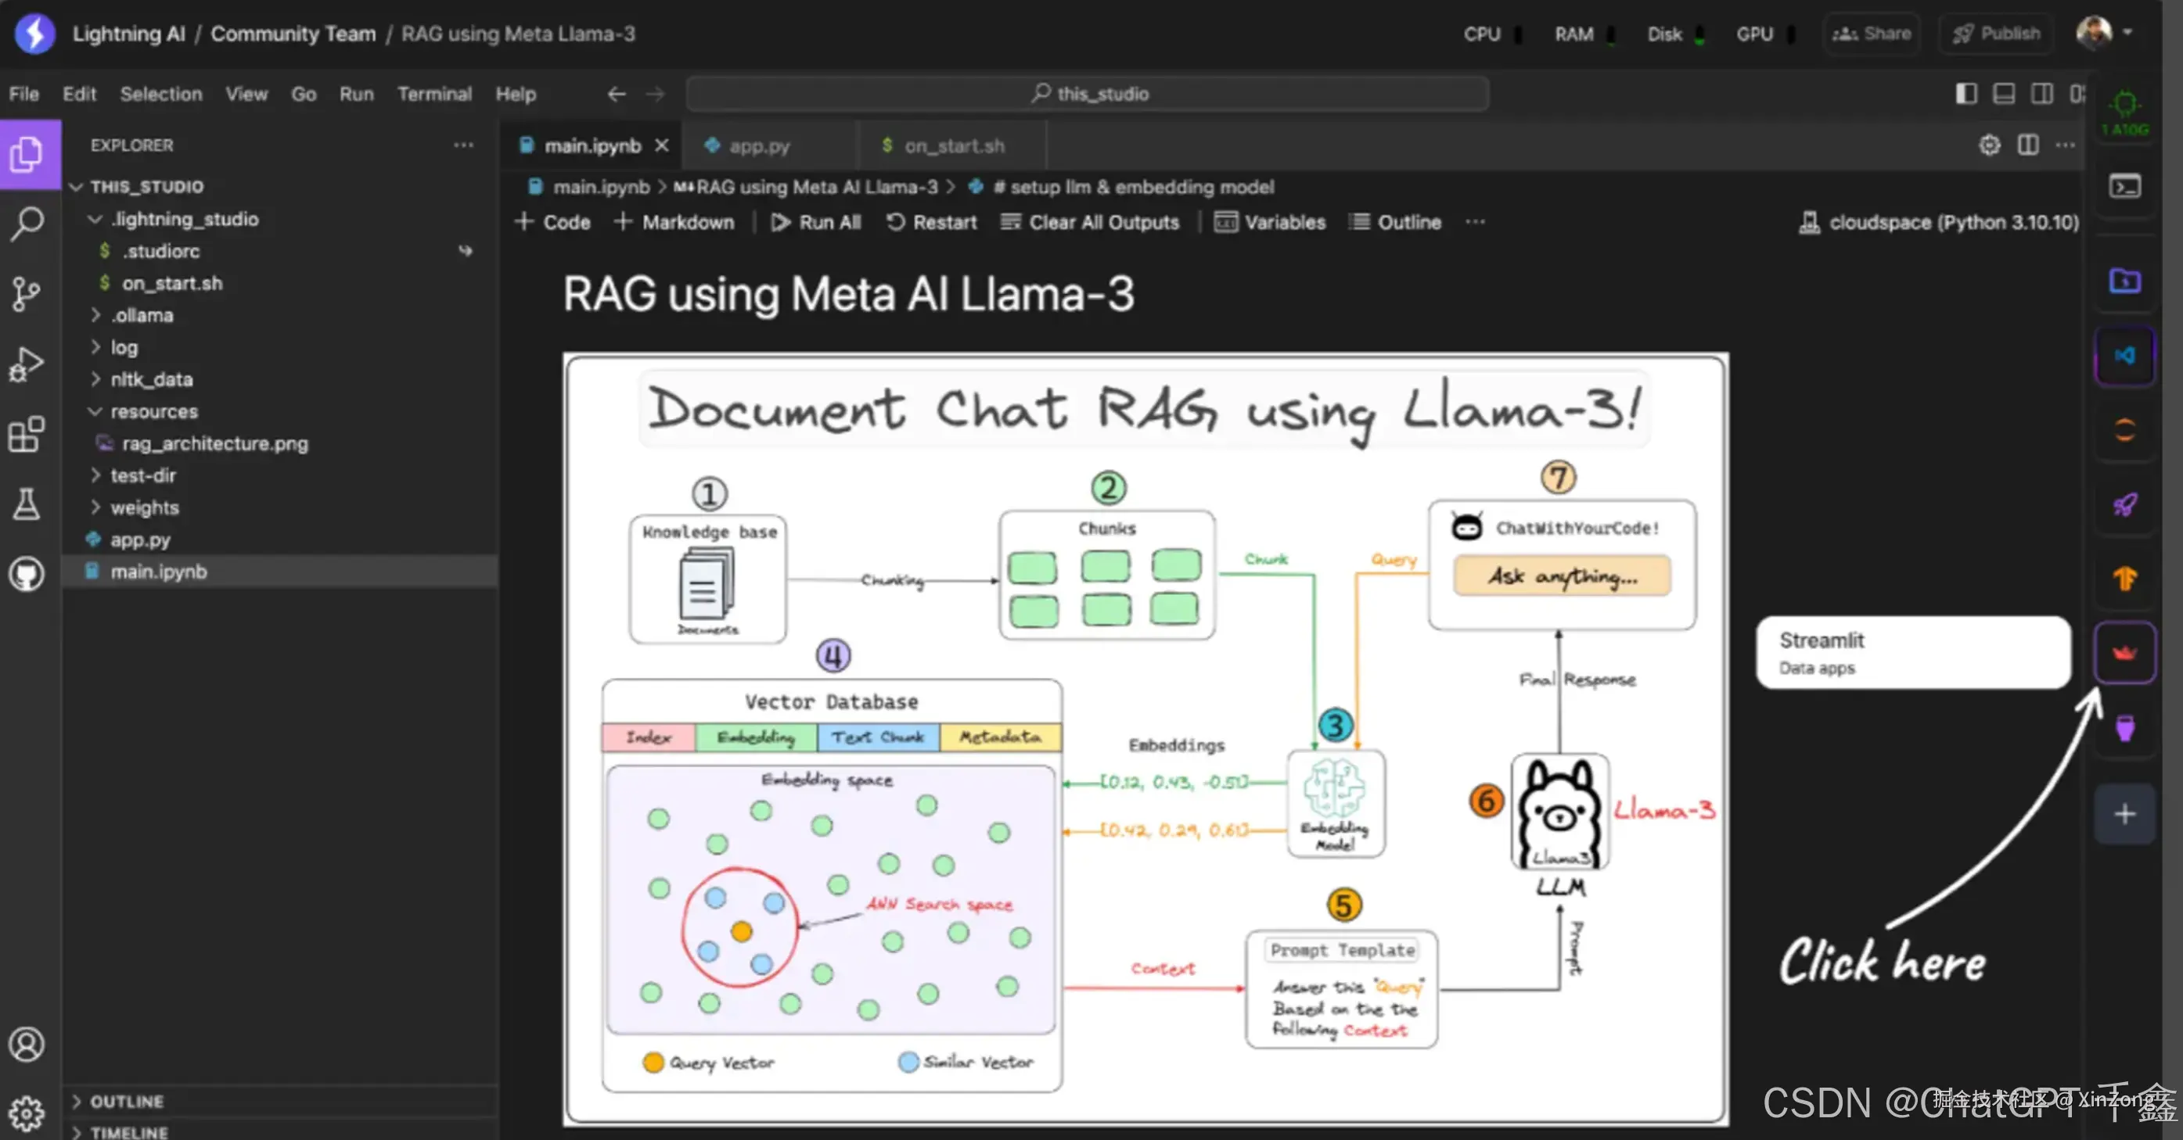Open editor more actions ellipsis

tap(2065, 145)
